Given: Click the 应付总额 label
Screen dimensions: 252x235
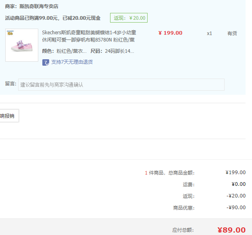Looking at the screenshot, I should [183, 230].
